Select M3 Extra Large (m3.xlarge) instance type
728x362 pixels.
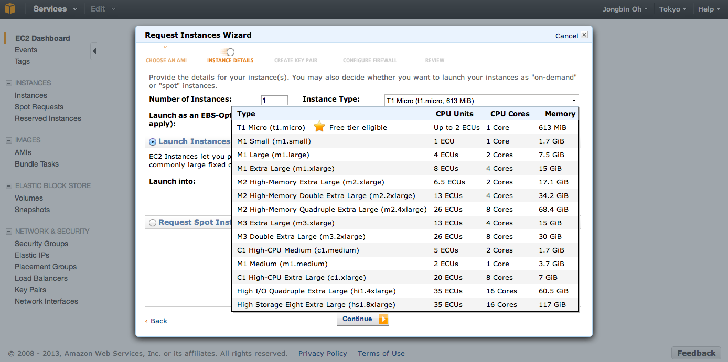pyautogui.click(x=405, y=223)
